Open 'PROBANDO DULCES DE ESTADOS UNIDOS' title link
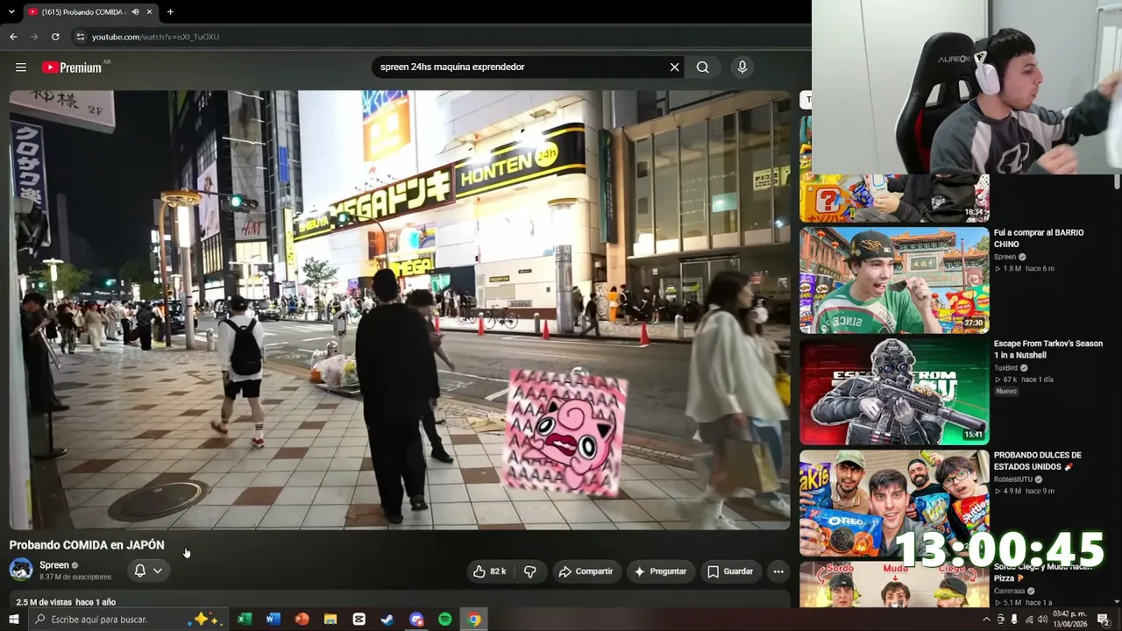 (1038, 461)
